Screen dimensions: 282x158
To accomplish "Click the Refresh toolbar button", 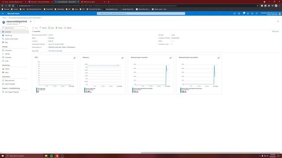I will tap(68, 28).
